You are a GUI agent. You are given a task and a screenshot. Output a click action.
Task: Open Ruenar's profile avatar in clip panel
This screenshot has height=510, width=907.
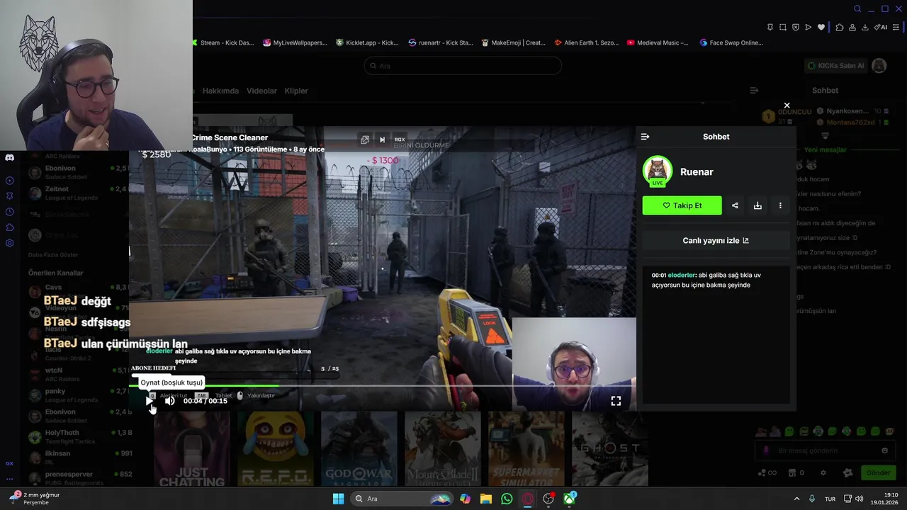pyautogui.click(x=658, y=171)
